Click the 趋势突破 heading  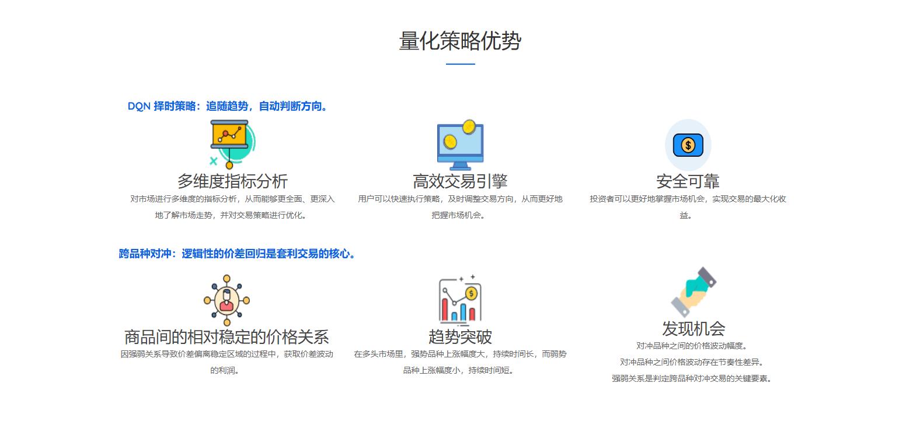click(460, 336)
